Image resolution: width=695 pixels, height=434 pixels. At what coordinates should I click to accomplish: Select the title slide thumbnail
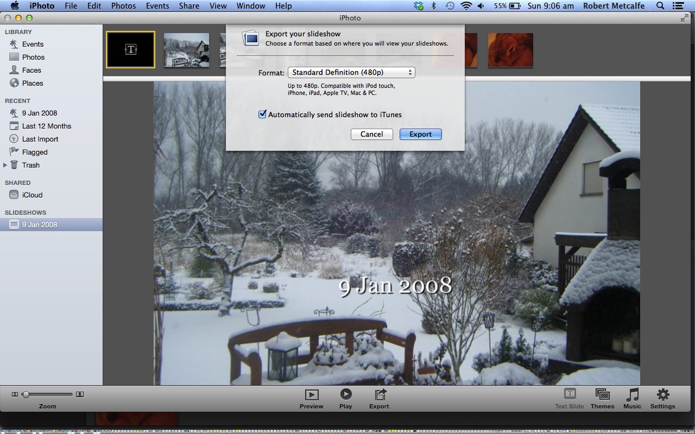131,49
